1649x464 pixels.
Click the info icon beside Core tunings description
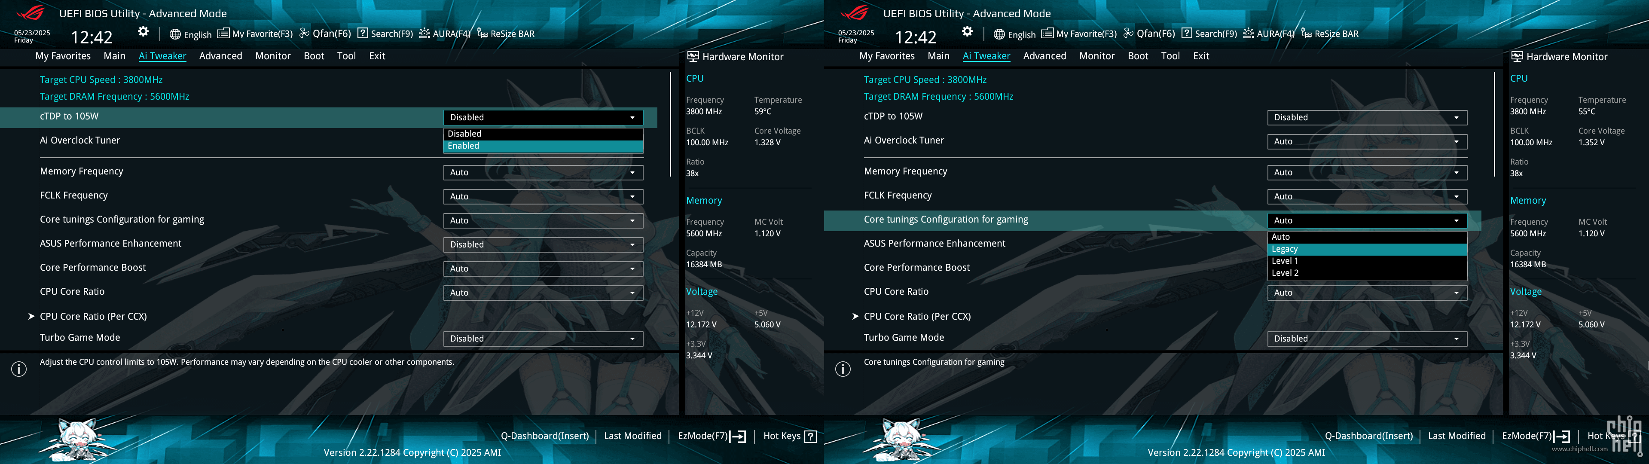843,369
